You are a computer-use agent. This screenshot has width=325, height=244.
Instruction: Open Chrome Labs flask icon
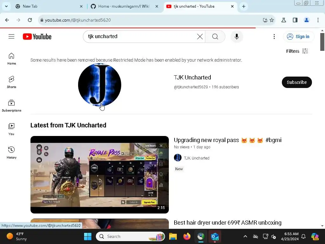tap(283, 20)
